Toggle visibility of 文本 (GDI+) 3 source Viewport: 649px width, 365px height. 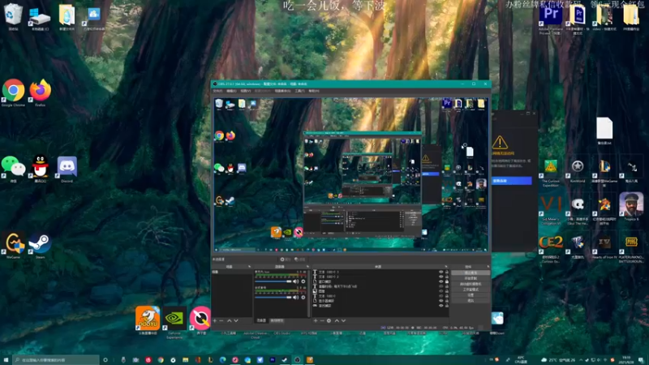pos(441,272)
